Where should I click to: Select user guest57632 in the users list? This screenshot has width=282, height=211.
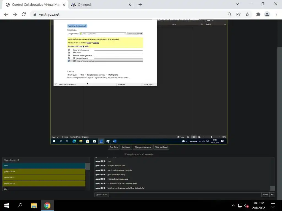(44, 177)
